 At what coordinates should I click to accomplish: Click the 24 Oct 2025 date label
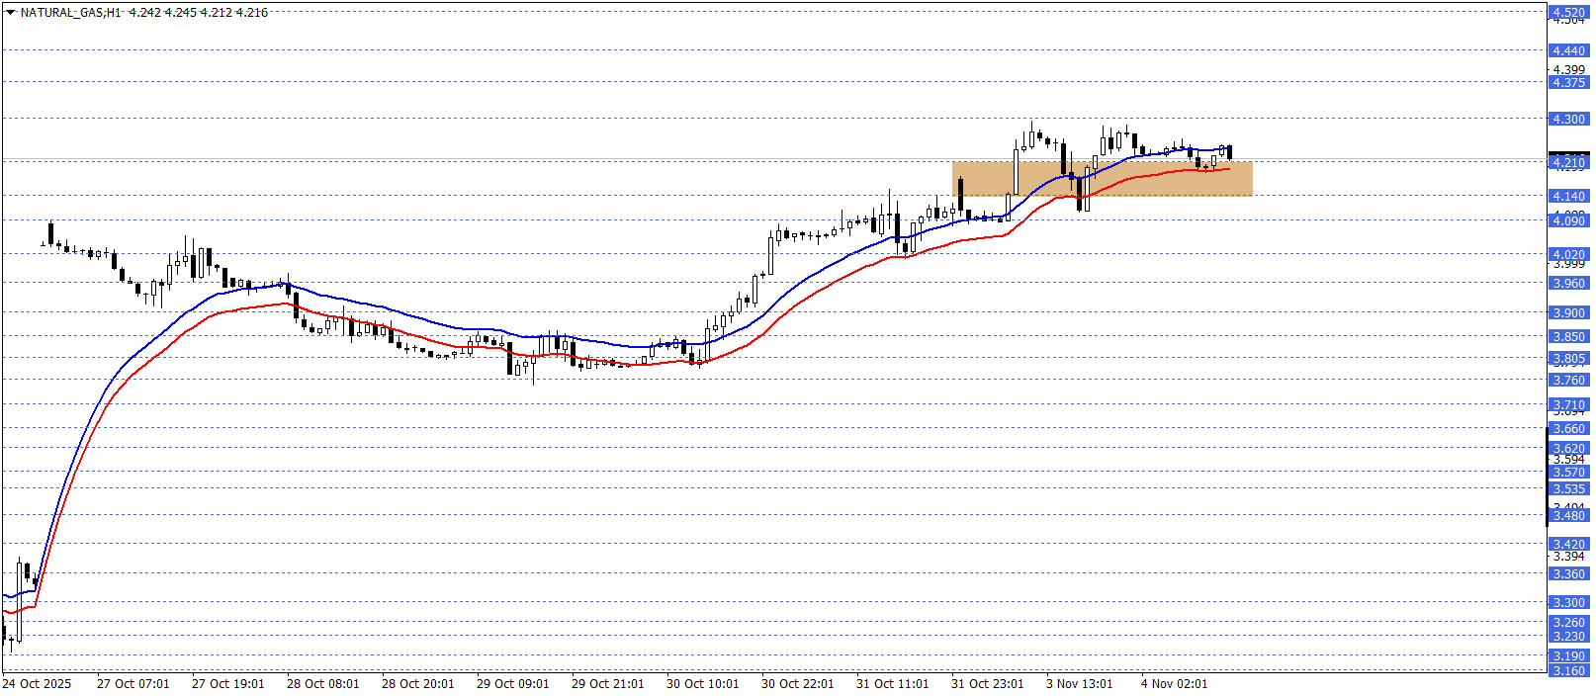[37, 683]
